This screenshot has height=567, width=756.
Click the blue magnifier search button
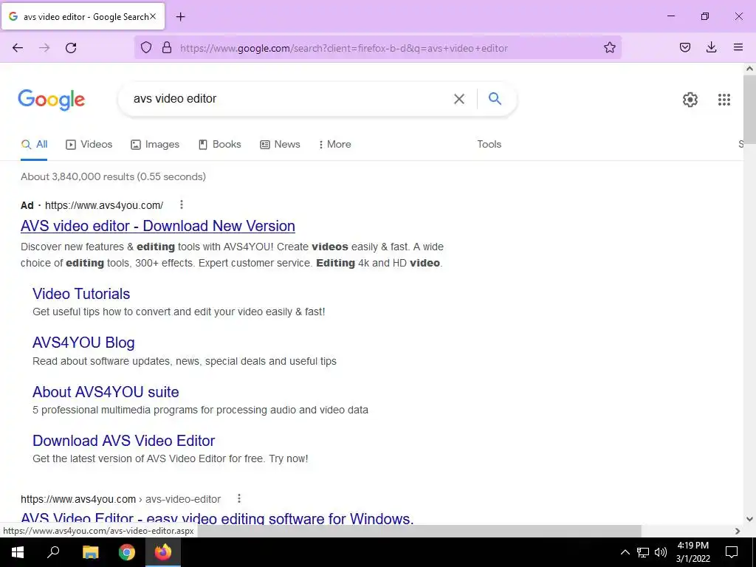tap(495, 98)
